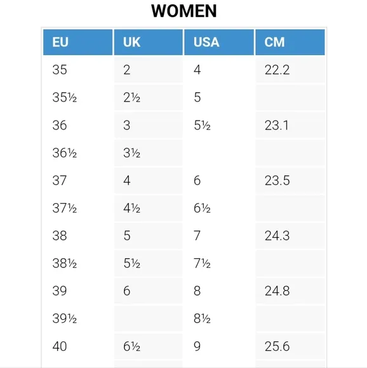
Task: Select the 25.6 CM cell
Action: 290,346
